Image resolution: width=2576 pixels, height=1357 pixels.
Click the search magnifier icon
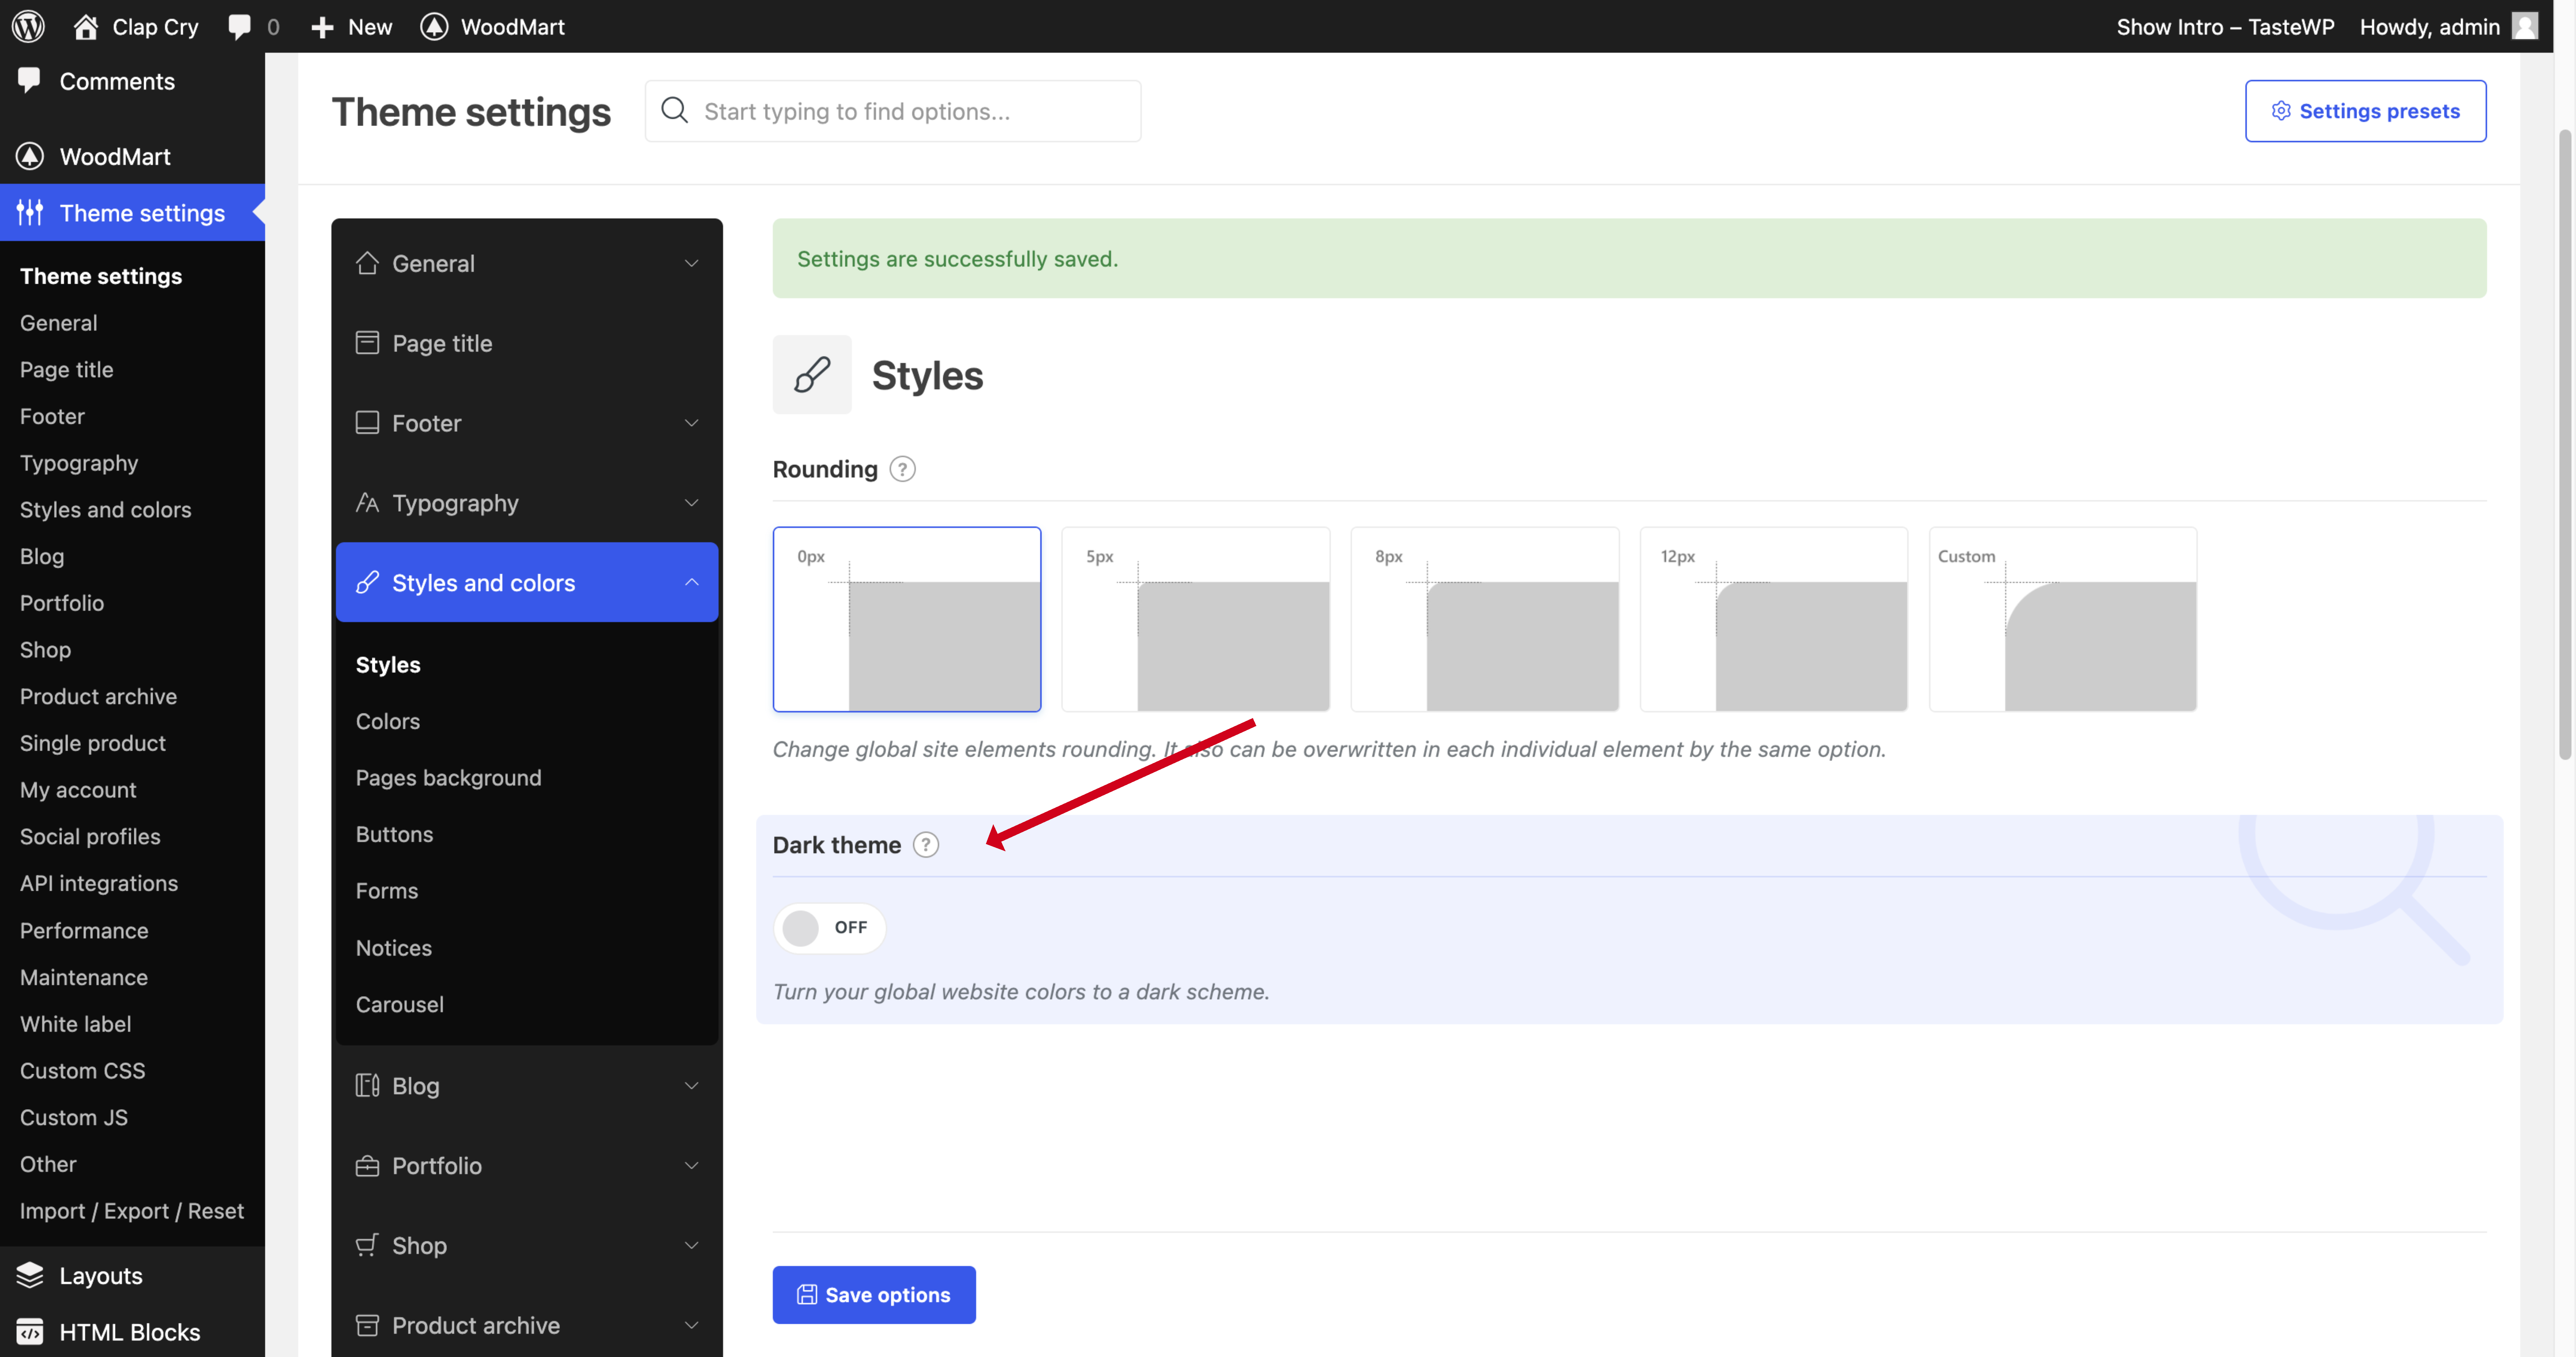[675, 110]
